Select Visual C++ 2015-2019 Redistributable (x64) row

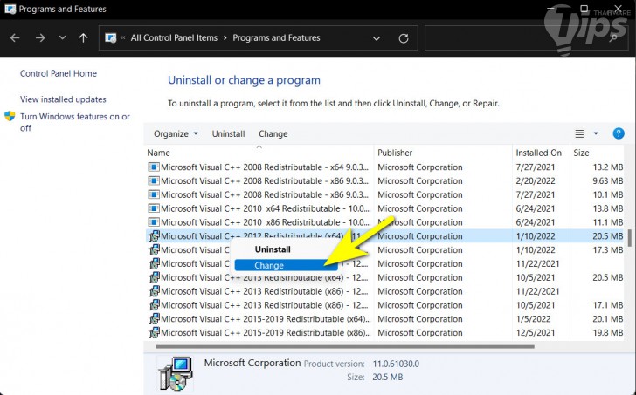click(384, 319)
